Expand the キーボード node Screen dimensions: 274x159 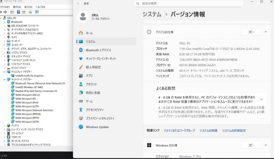click(4, 41)
